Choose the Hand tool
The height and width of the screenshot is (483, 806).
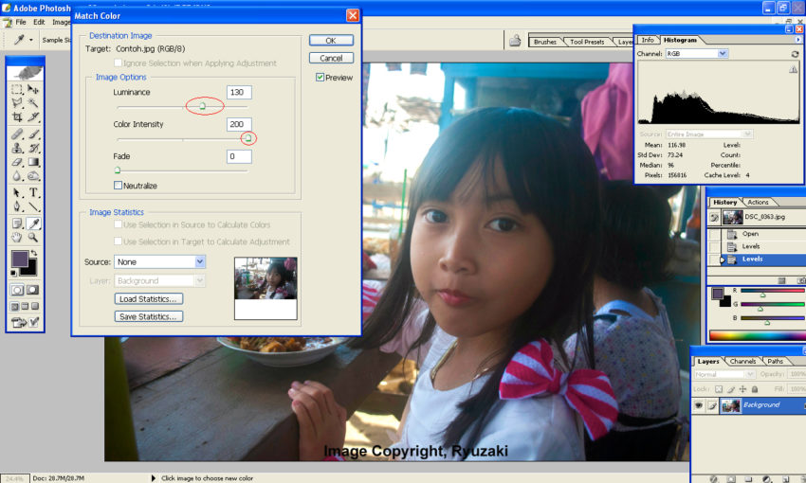17,238
